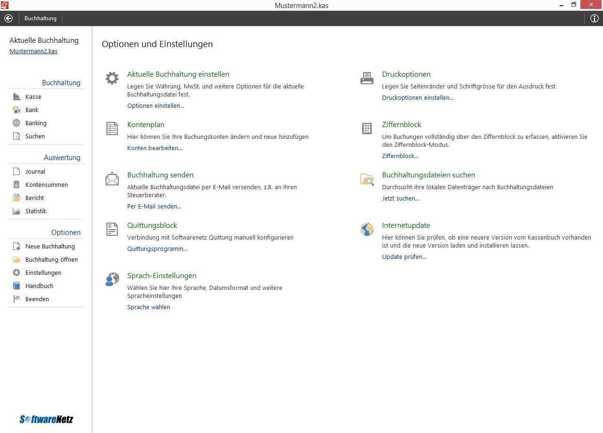Viewport: 603px width, 433px height.
Task: Click the Bericht folder icon
Action: click(16, 198)
